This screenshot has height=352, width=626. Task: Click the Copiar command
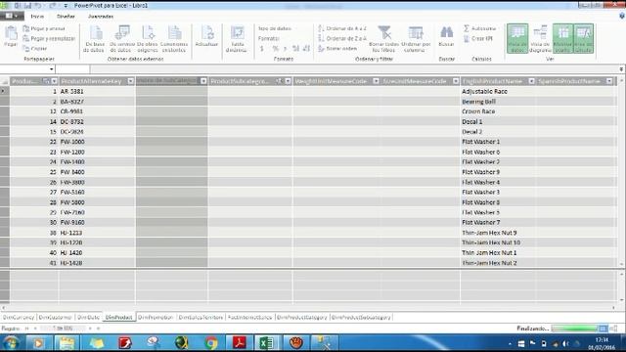click(35, 48)
